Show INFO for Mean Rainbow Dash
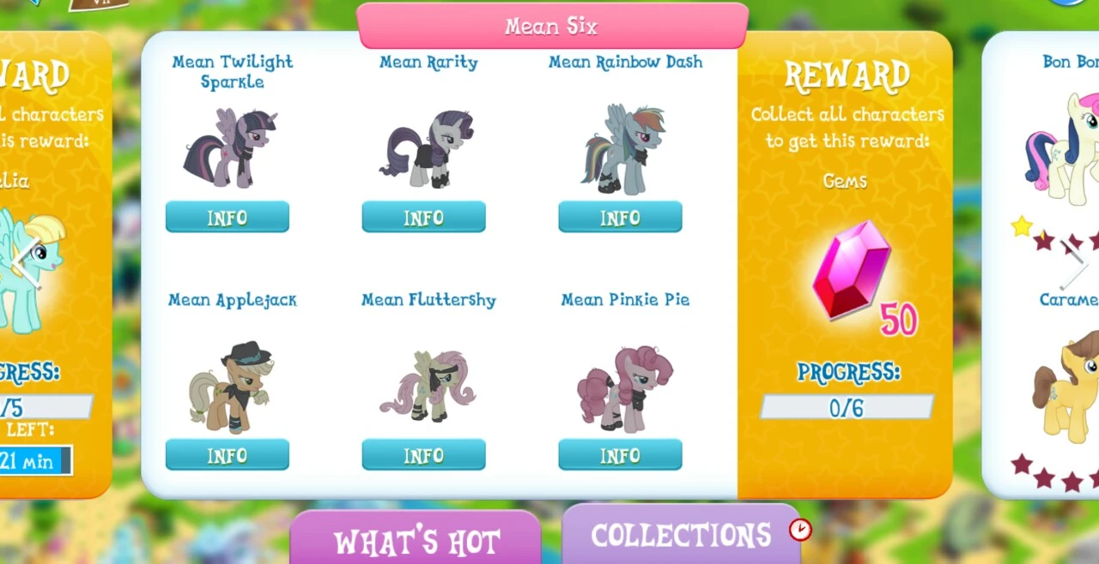The height and width of the screenshot is (564, 1099). tap(620, 217)
